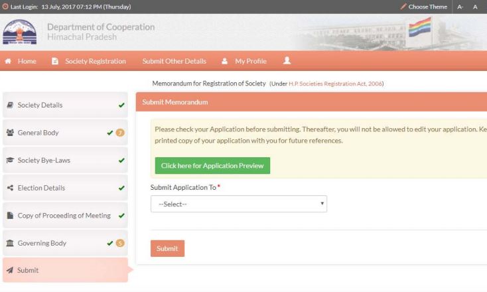
Task: Open the Submit Application To dropdown
Action: pos(239,204)
